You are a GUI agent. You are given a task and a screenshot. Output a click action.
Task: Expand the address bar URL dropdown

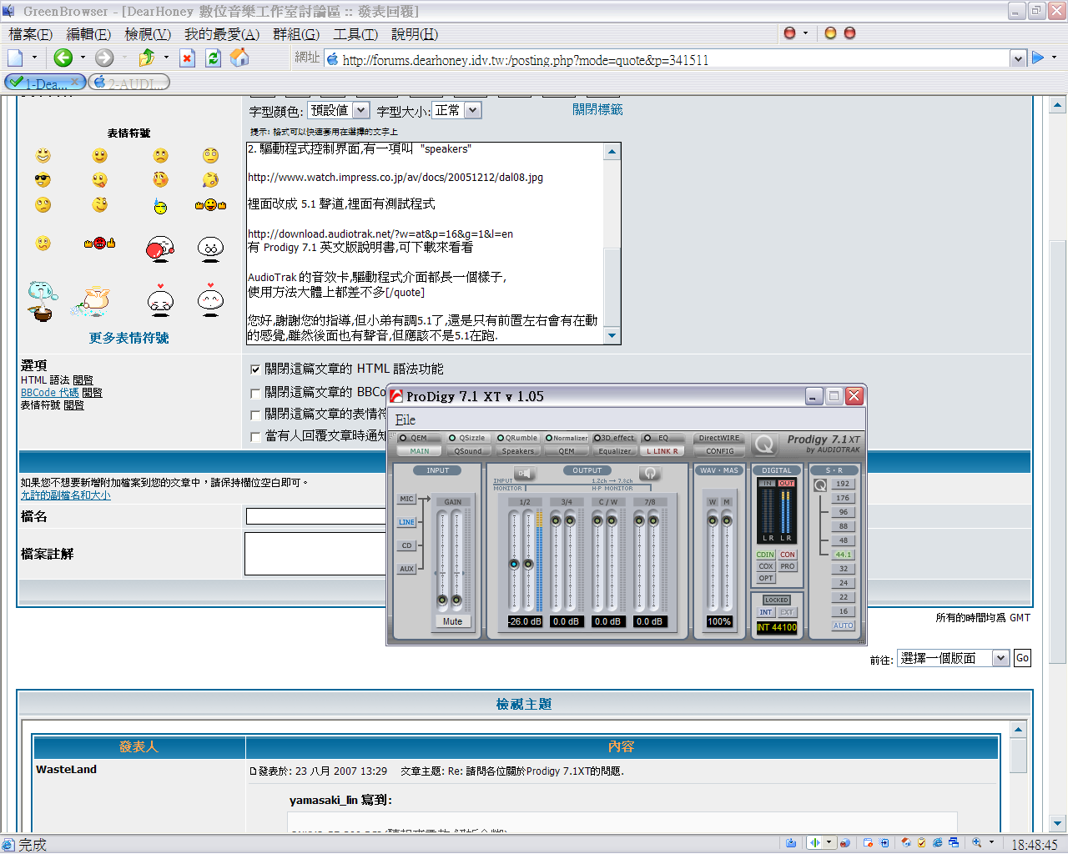pos(1017,59)
